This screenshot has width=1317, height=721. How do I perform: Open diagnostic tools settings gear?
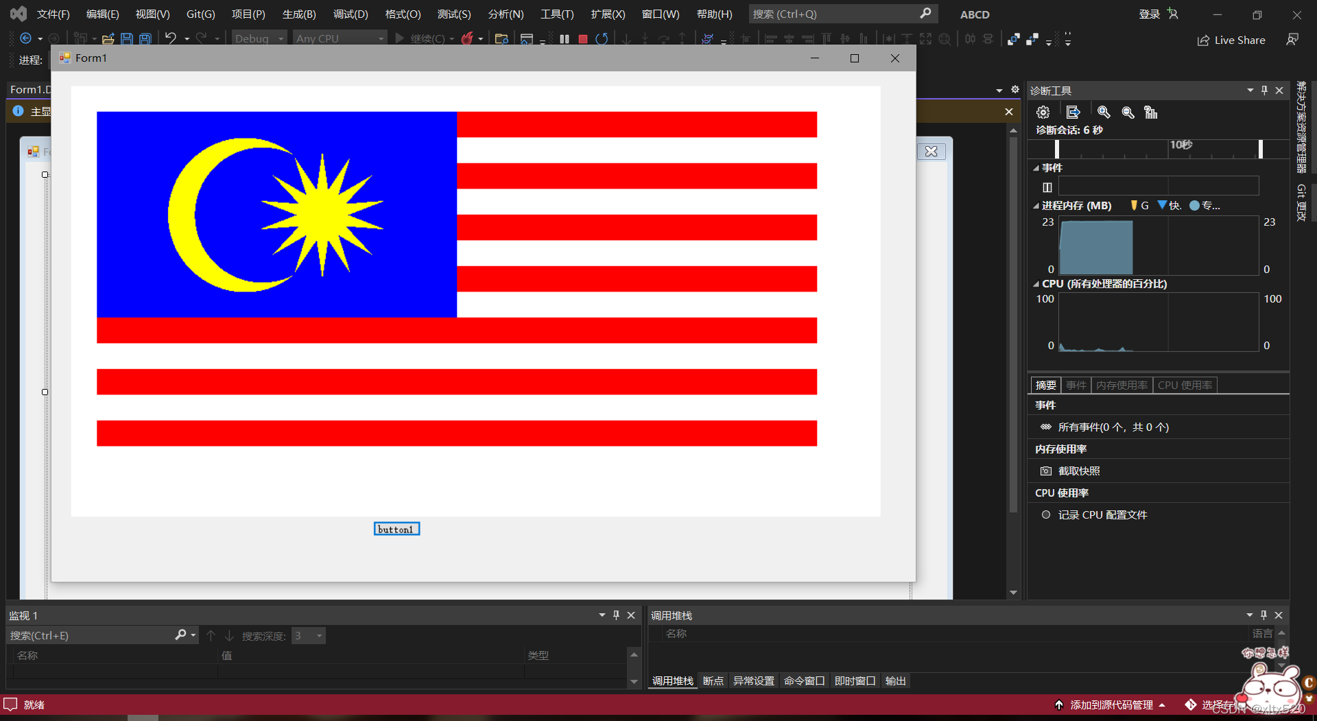point(1043,113)
